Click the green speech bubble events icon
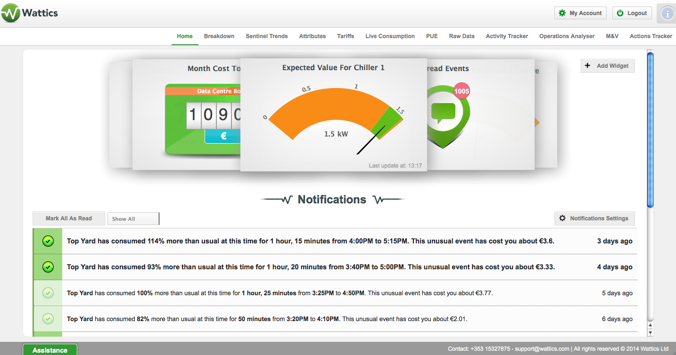 point(443,112)
